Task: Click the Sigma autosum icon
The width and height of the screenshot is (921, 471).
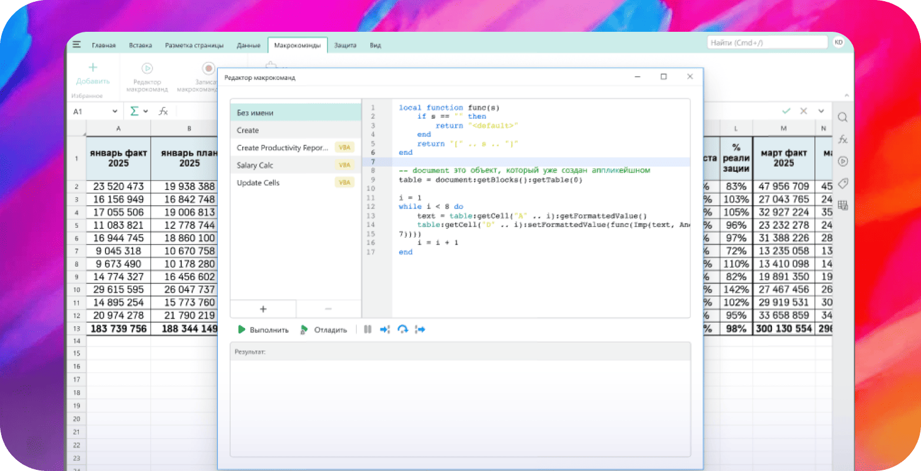Action: [x=134, y=111]
